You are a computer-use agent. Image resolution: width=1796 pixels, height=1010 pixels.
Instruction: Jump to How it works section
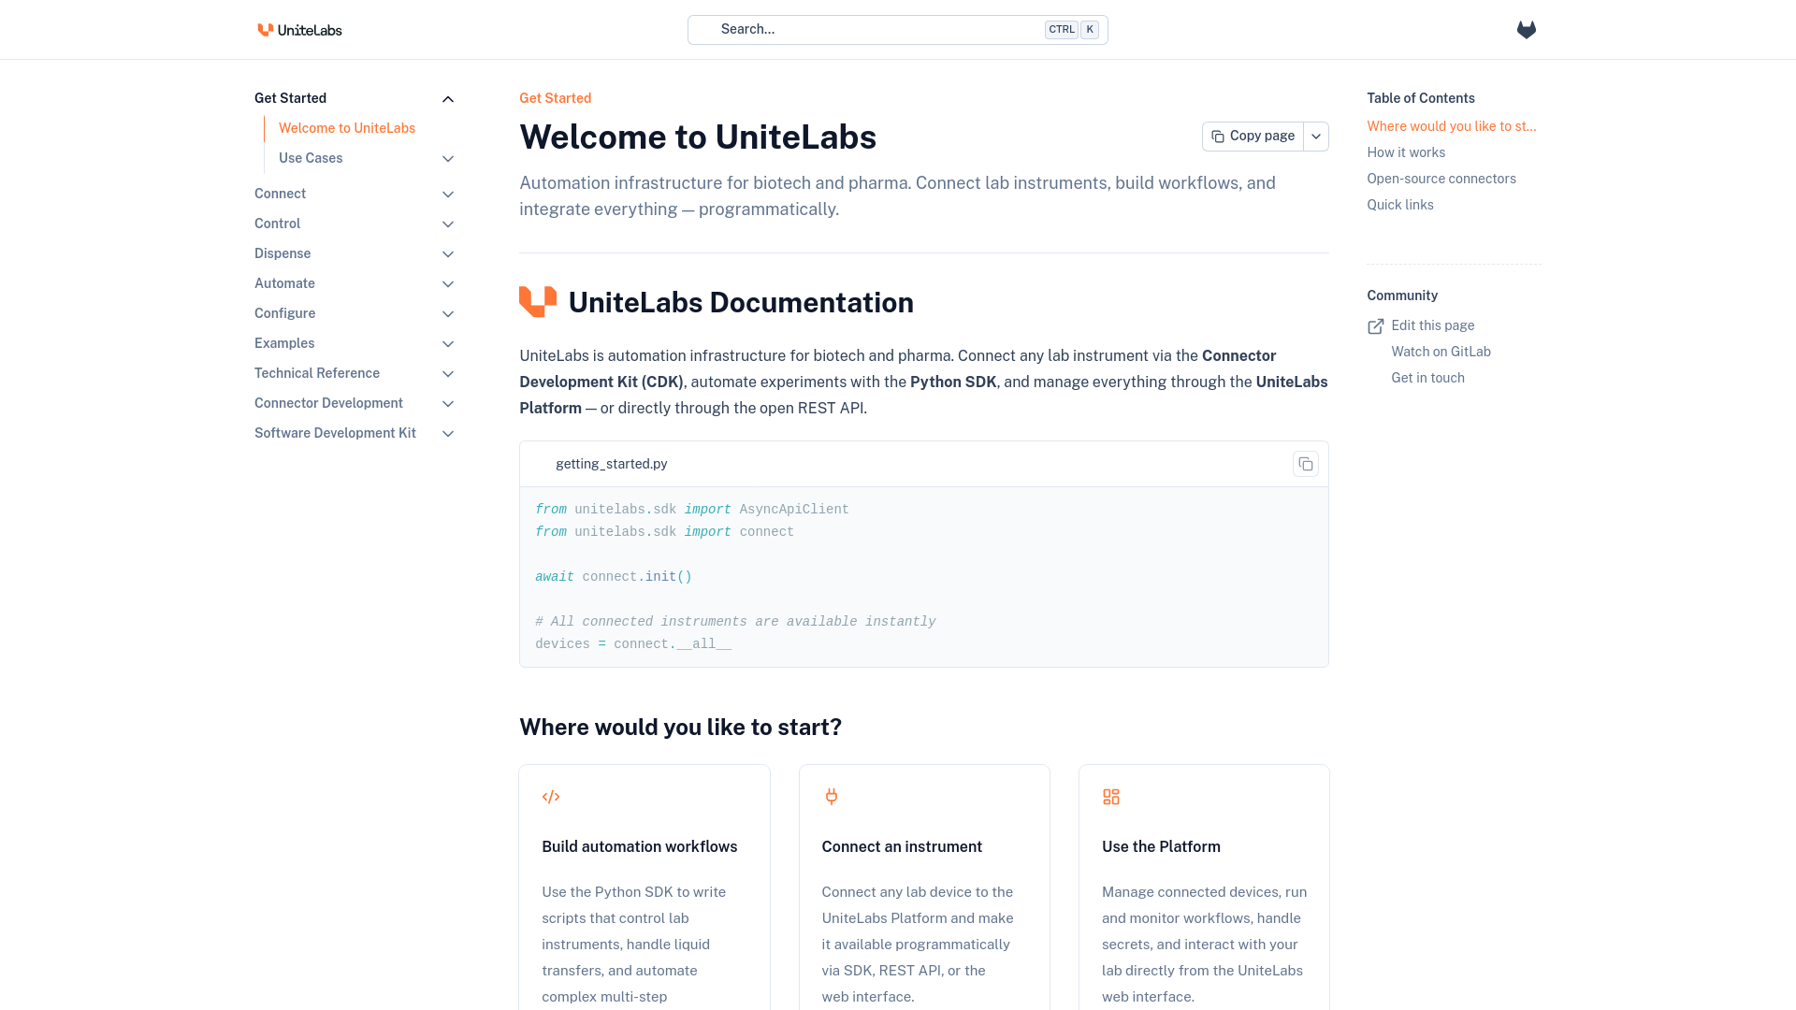click(x=1405, y=152)
